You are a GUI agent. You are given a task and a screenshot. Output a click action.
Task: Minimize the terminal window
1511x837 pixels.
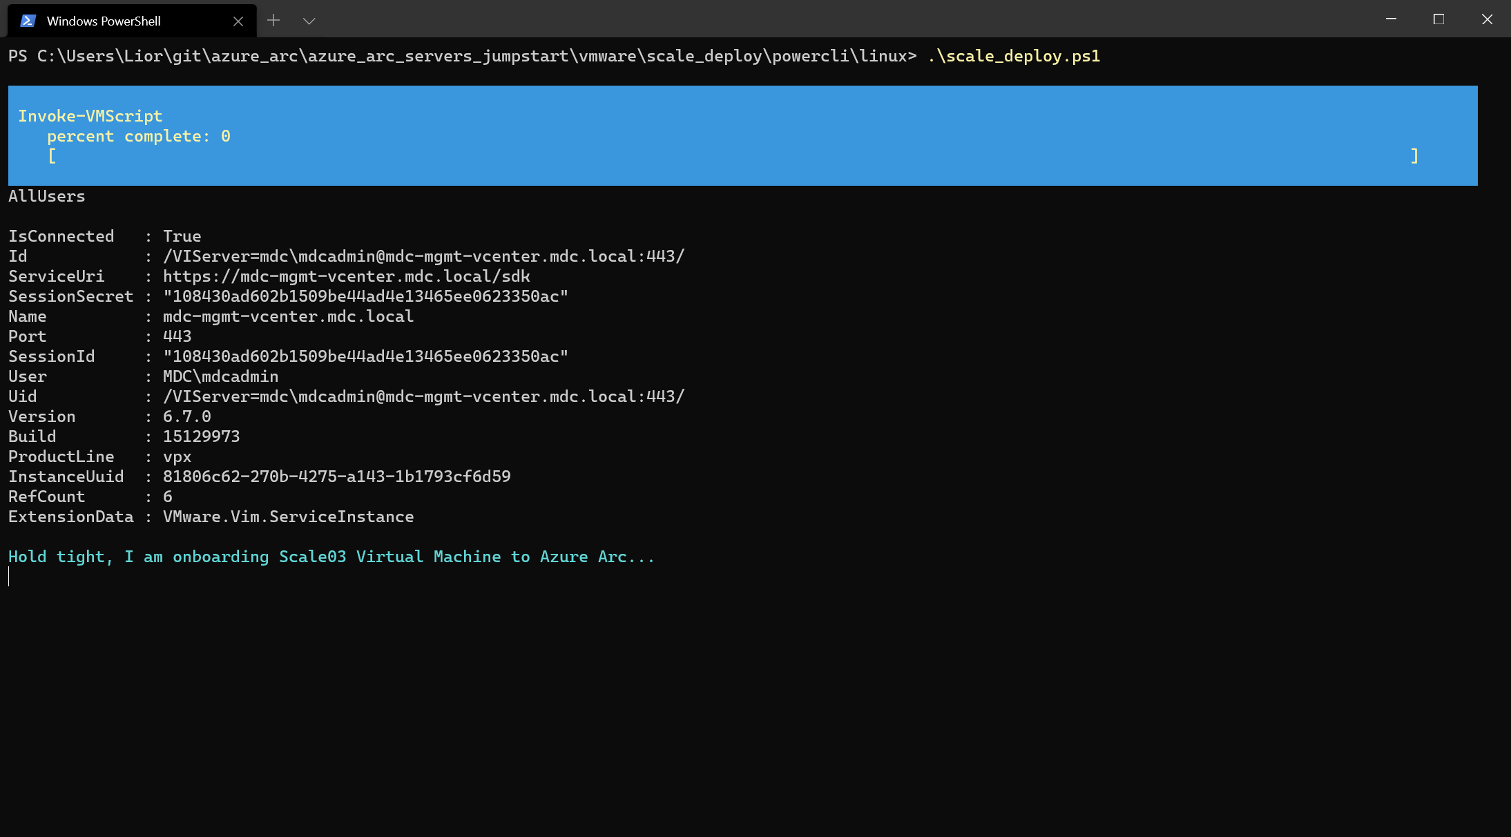(1392, 19)
